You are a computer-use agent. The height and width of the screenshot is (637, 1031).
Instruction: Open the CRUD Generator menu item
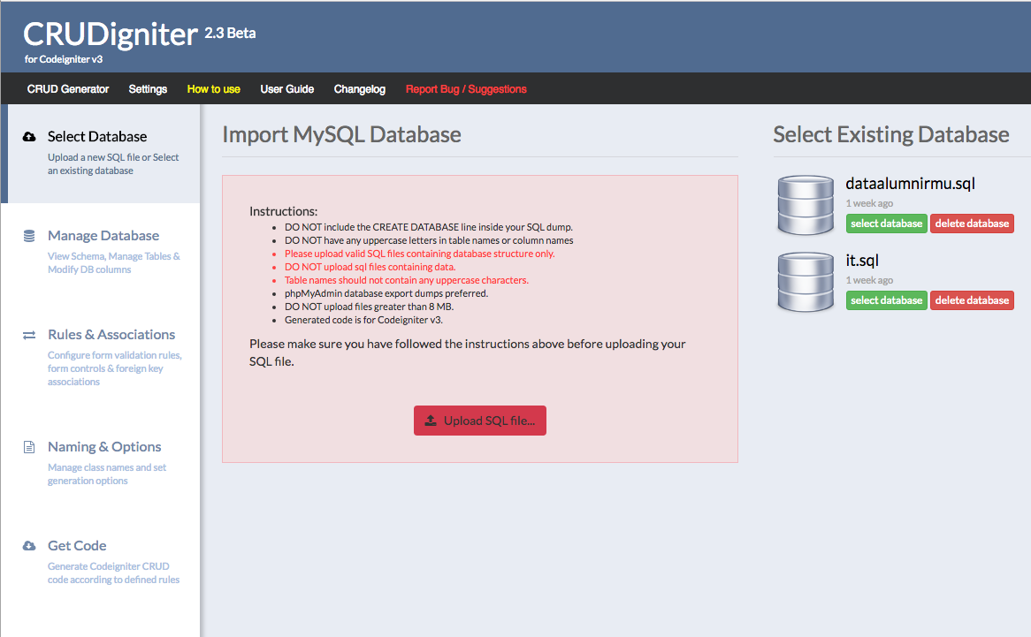(x=68, y=89)
